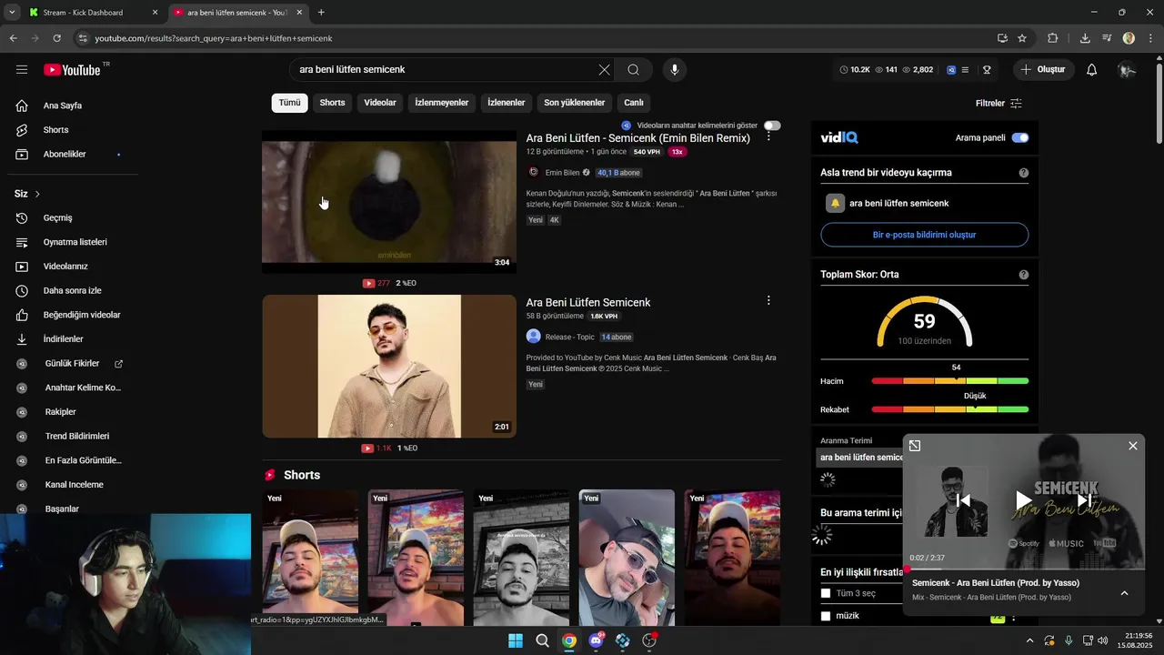1164x655 pixels.
Task: Click help icon next to Toplam Skor
Action: click(x=1024, y=275)
